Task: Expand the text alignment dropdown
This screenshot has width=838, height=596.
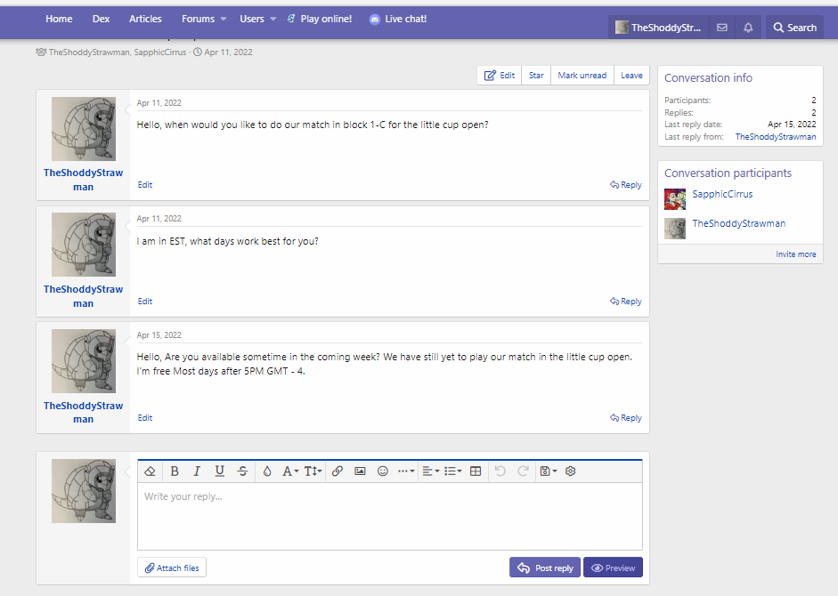Action: [x=431, y=471]
